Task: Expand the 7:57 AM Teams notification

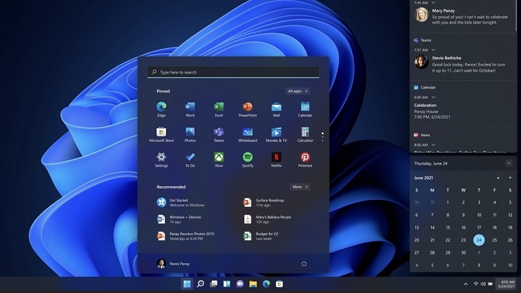Action: (x=433, y=50)
